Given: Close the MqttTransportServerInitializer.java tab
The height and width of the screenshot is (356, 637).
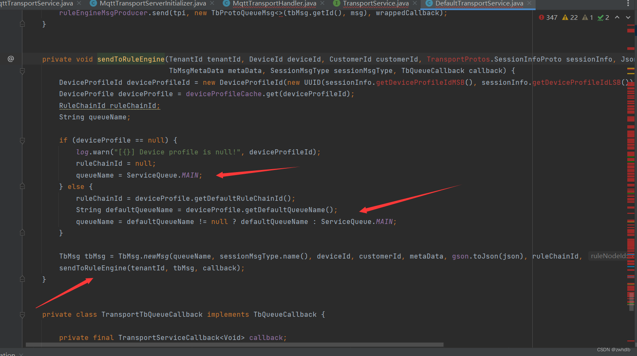Looking at the screenshot, I should [x=212, y=3].
